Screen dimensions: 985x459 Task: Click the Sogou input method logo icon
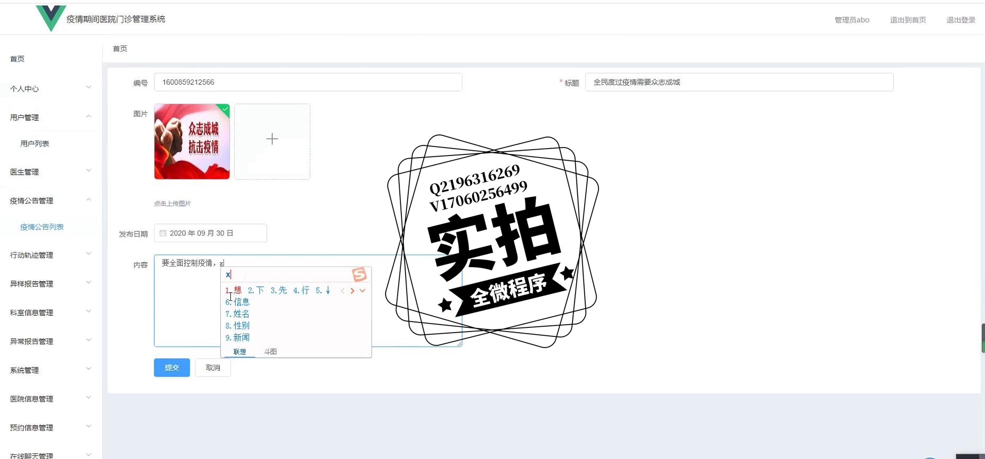(x=359, y=274)
